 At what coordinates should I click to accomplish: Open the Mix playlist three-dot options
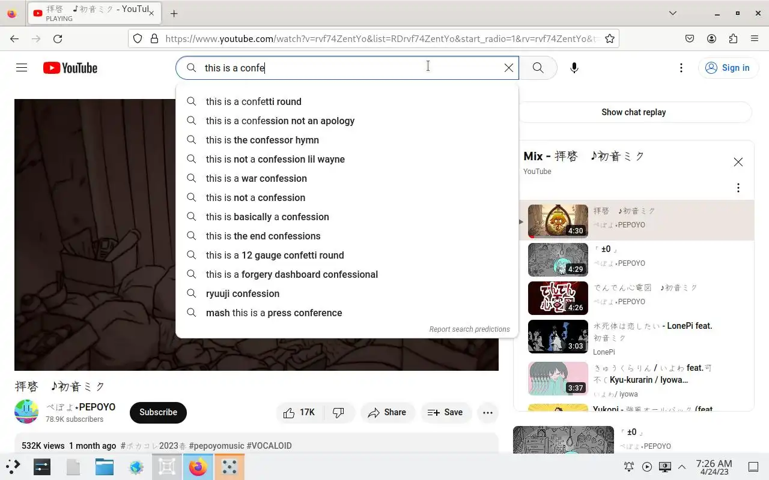coord(738,188)
